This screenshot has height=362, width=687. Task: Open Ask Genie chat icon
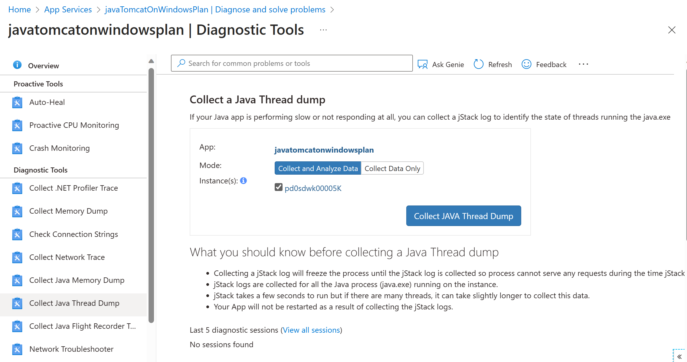tap(423, 64)
